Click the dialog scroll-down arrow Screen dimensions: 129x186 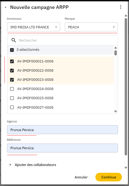pyautogui.click(x=126, y=168)
